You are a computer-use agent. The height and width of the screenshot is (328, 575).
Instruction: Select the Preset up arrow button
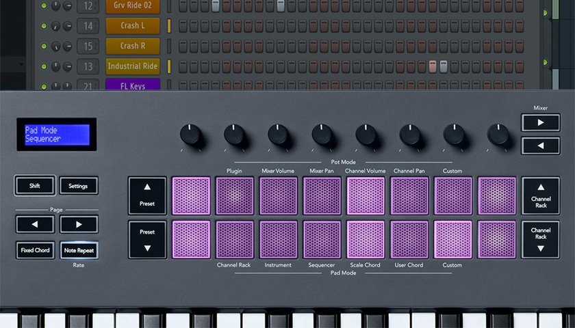click(x=147, y=196)
